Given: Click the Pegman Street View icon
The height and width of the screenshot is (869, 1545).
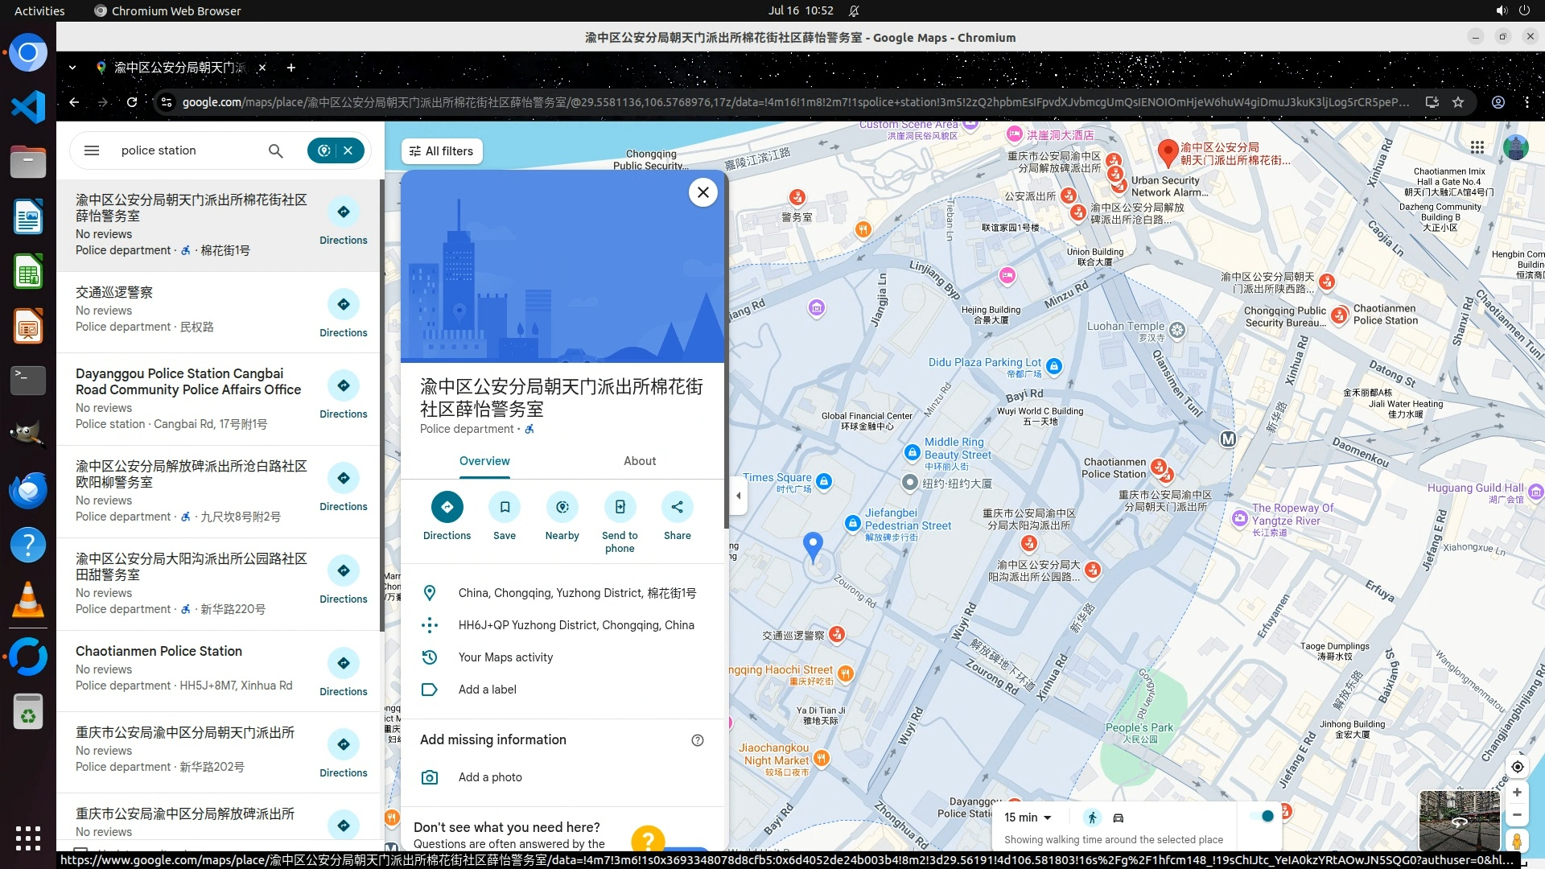Looking at the screenshot, I should tap(1517, 842).
